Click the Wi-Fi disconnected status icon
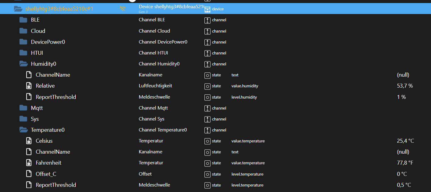Viewport: 431px width, 192px height. [x=123, y=9]
